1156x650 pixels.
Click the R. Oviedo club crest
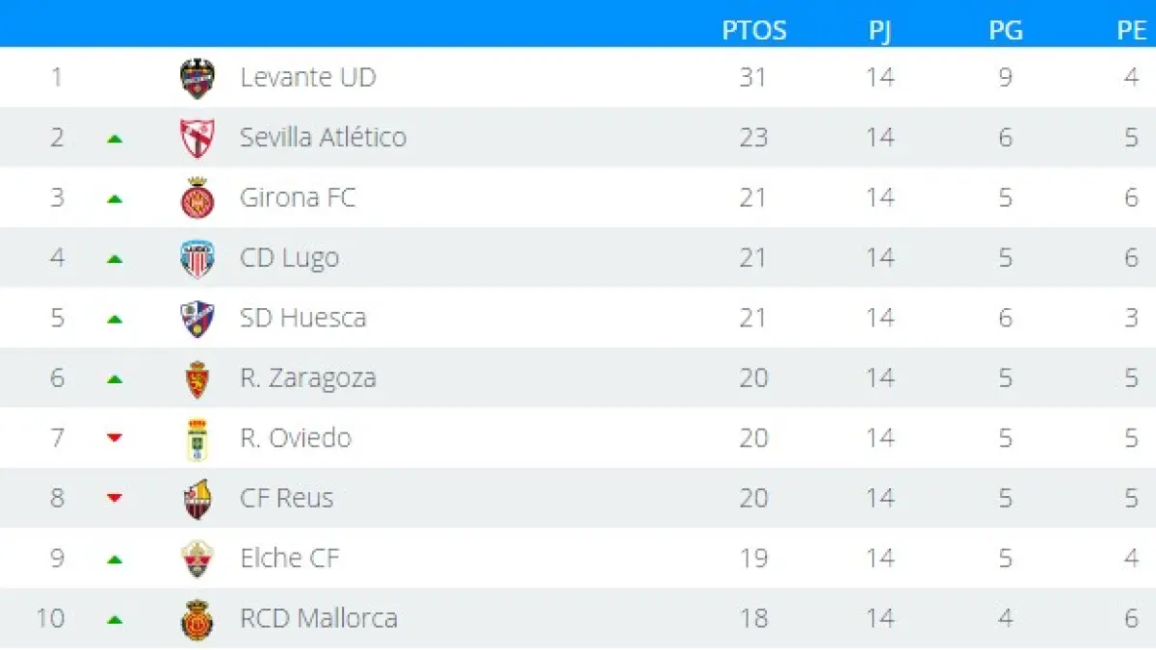[197, 439]
